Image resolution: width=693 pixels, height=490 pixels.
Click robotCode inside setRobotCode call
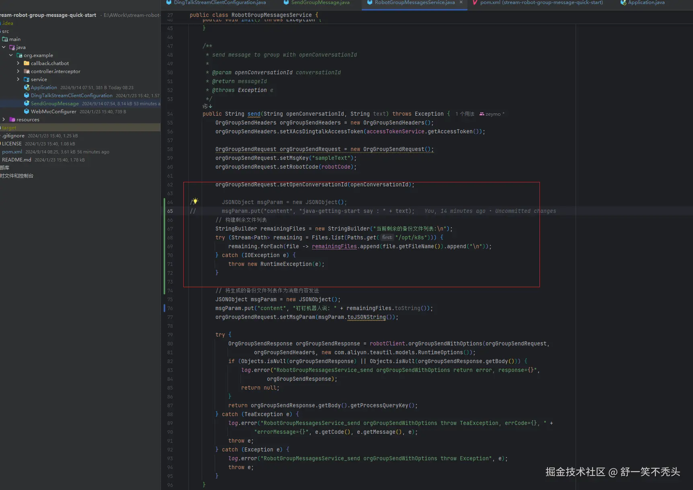336,167
